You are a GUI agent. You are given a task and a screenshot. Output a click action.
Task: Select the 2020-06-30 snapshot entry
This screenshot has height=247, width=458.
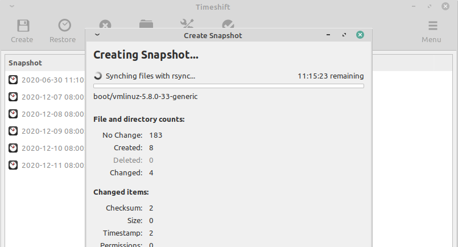coord(52,80)
